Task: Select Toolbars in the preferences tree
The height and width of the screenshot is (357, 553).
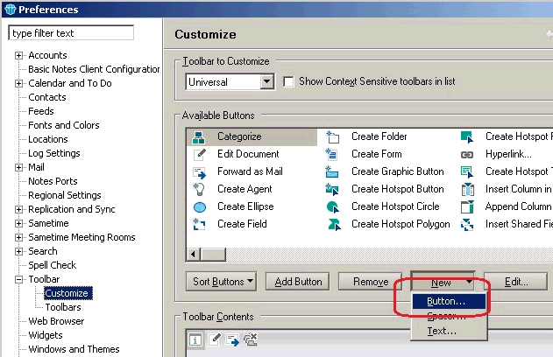Action: pos(63,307)
